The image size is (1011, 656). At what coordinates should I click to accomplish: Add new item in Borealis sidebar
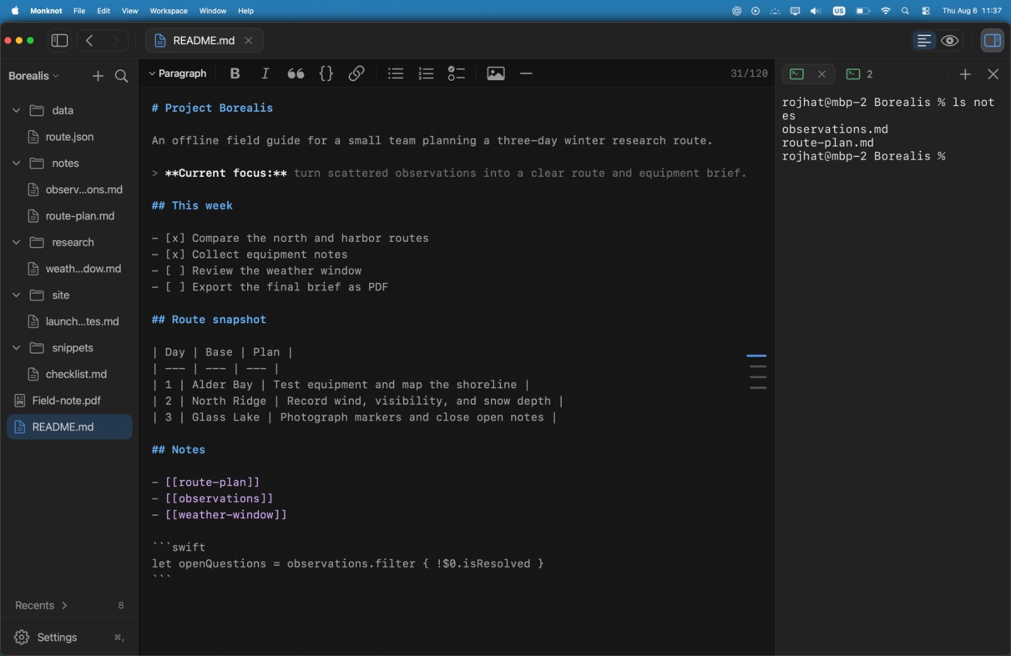(98, 76)
